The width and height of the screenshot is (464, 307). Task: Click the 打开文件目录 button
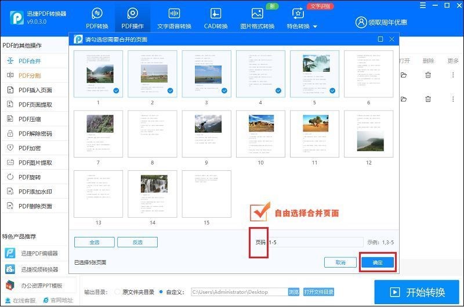pos(318,292)
